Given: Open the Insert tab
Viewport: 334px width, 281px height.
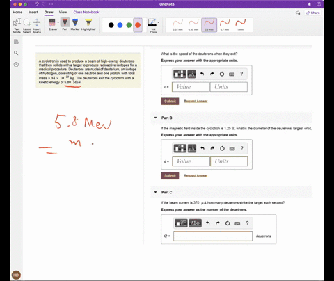Looking at the screenshot, I should (x=33, y=12).
